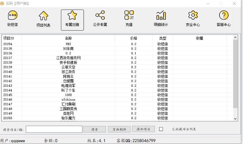The width and height of the screenshot is (243, 144).
Task: Click the scrollbar up arrow
Action: 235,37
